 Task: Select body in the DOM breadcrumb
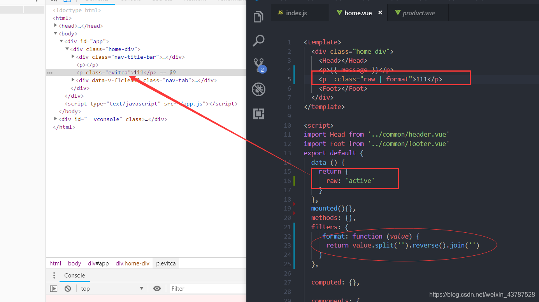74,263
